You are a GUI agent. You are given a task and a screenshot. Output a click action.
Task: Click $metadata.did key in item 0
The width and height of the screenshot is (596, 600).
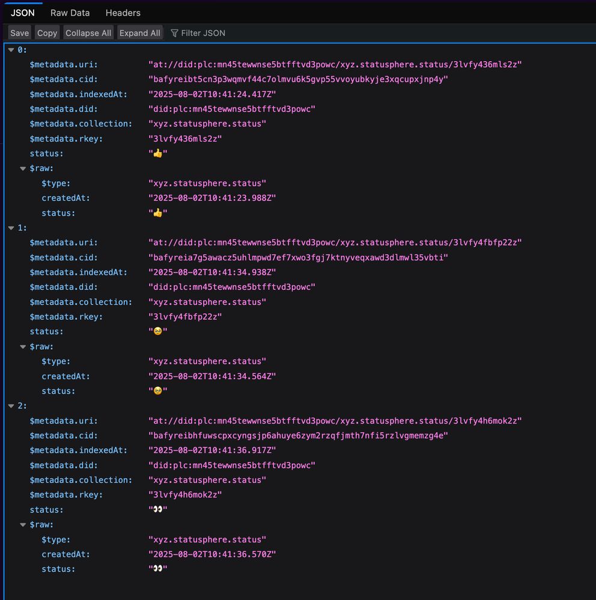coord(64,109)
